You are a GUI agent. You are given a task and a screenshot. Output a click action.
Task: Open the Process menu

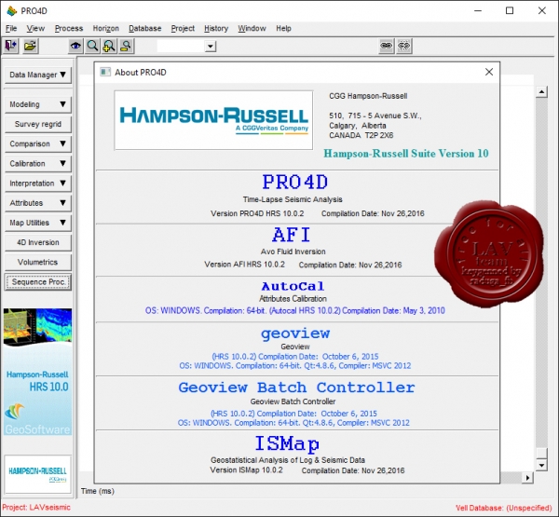pos(69,29)
